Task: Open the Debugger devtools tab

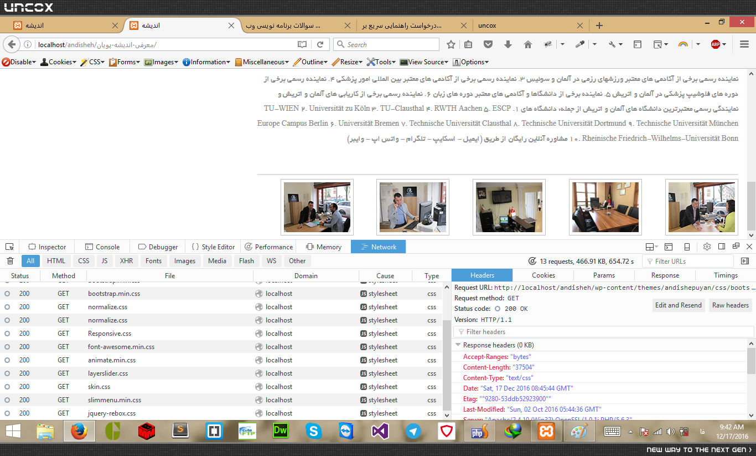Action: coord(158,247)
